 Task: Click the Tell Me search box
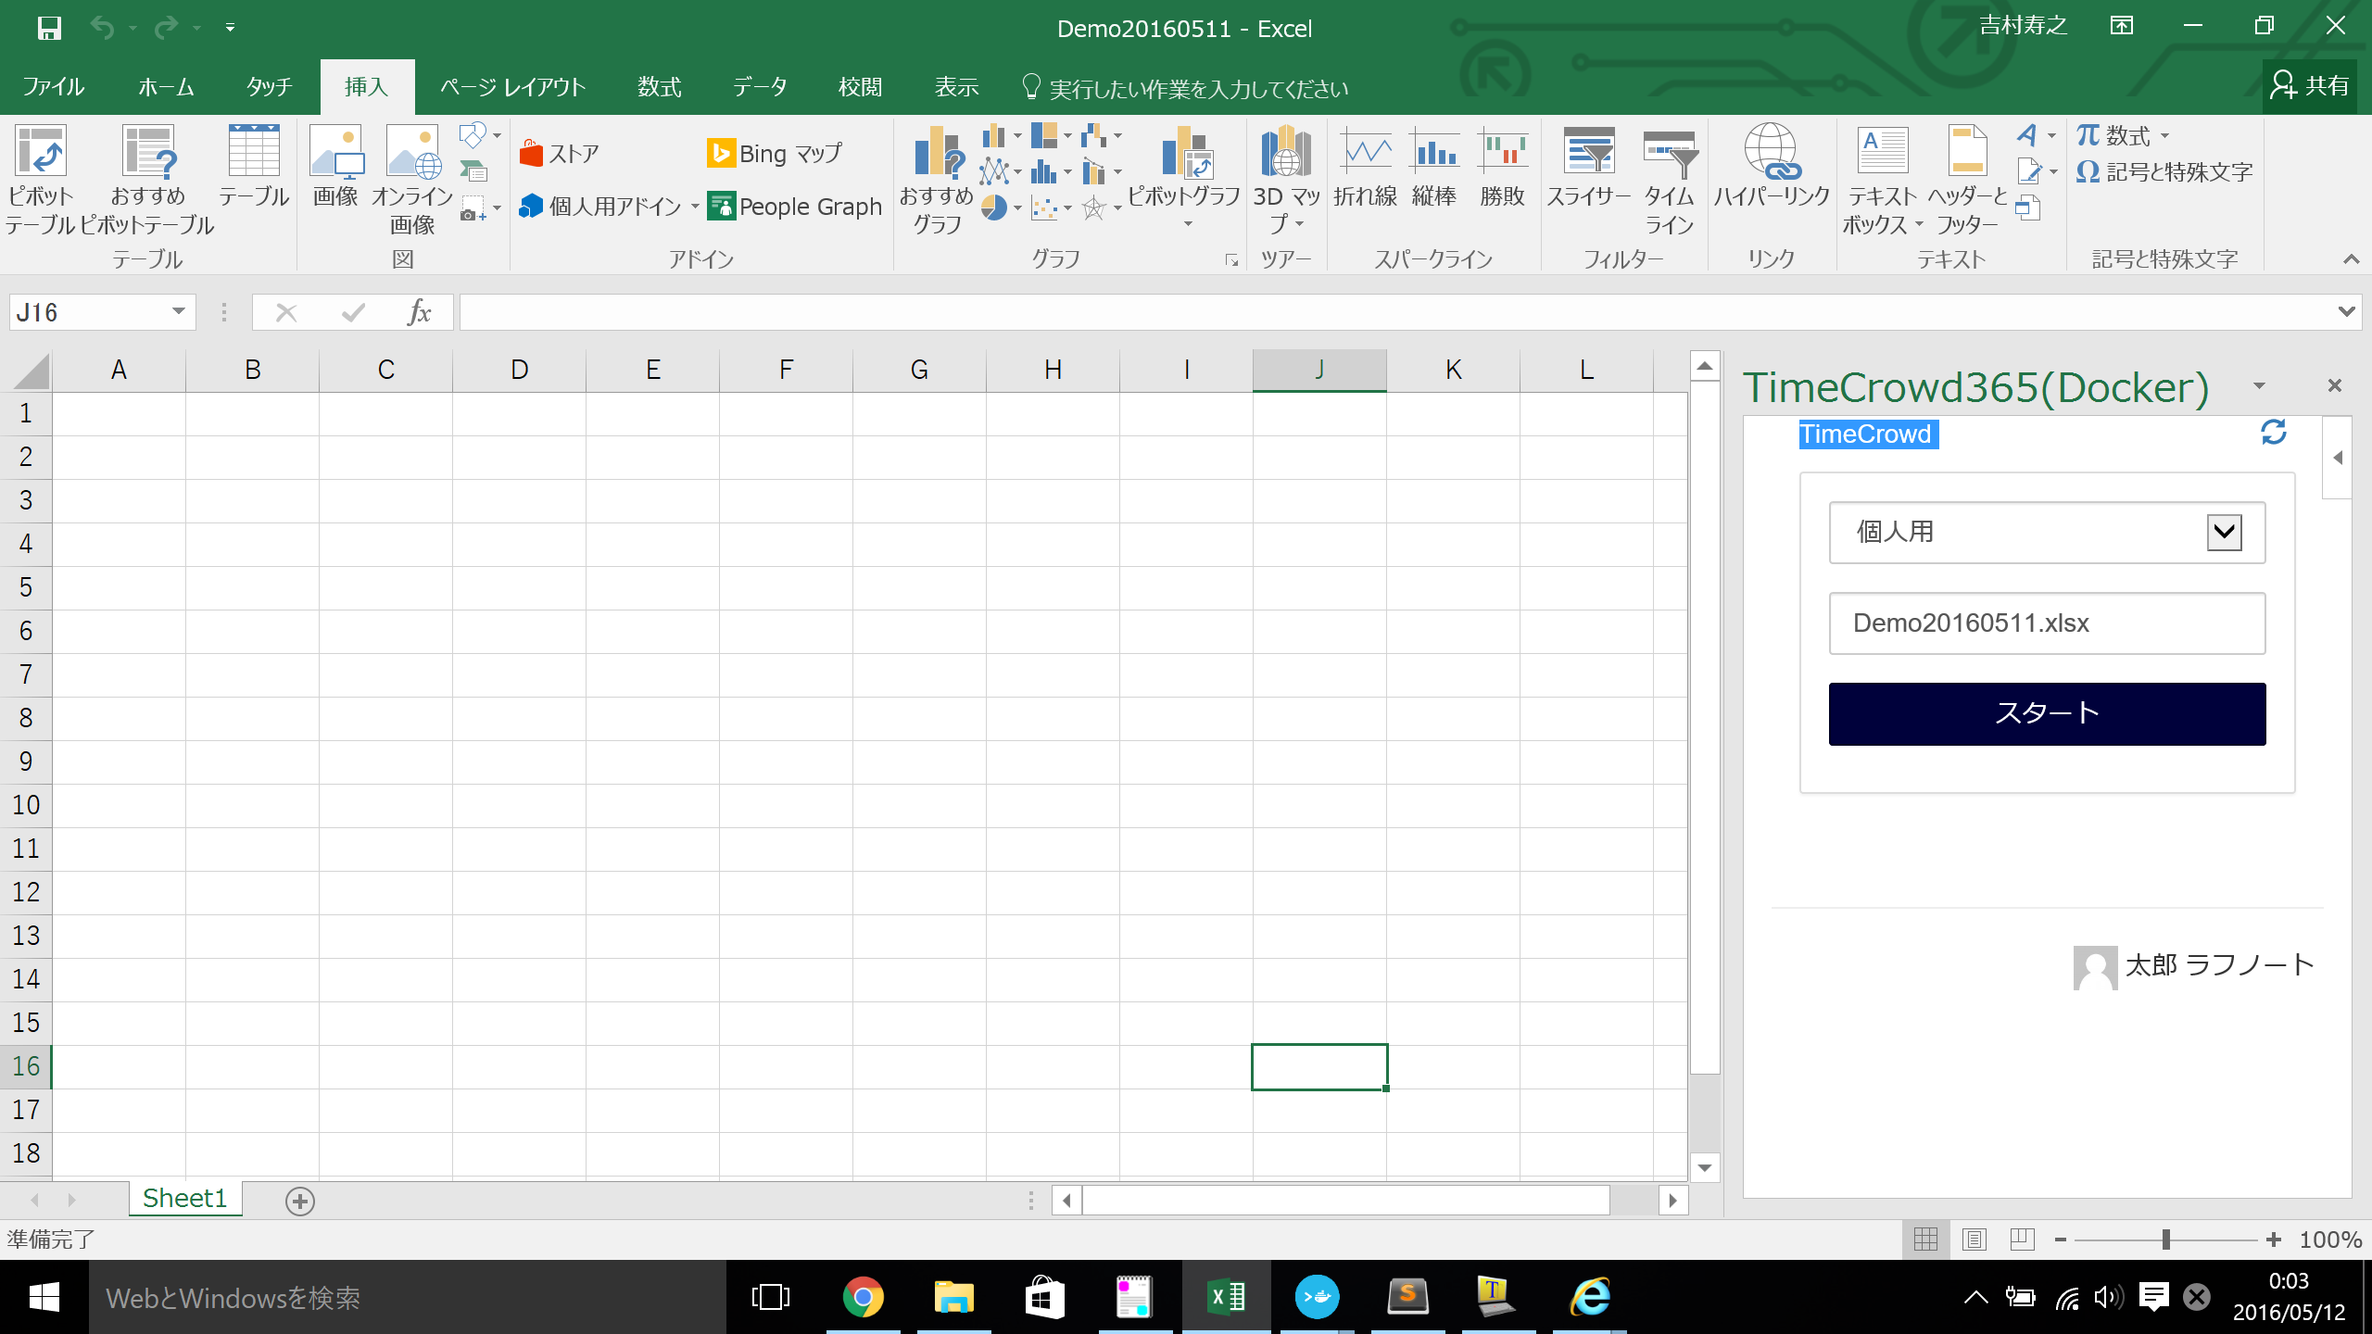1185,87
